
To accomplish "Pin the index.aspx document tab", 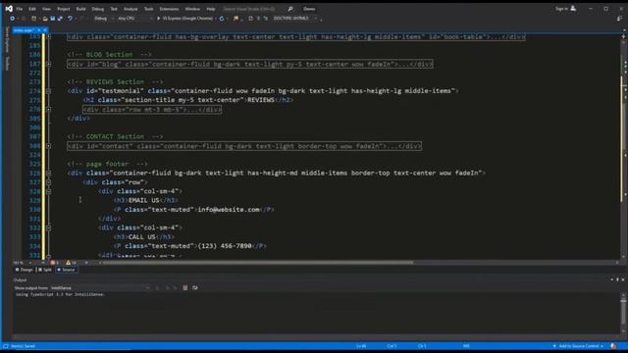I will click(x=39, y=30).
